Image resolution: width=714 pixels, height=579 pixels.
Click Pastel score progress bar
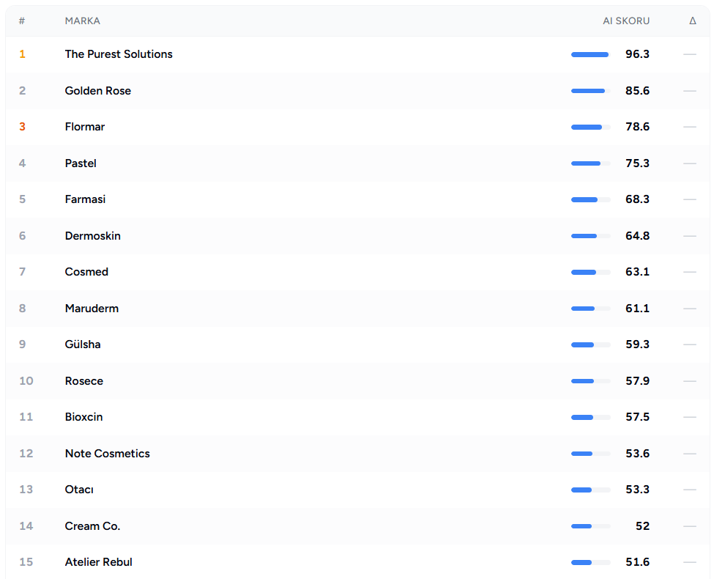(590, 163)
